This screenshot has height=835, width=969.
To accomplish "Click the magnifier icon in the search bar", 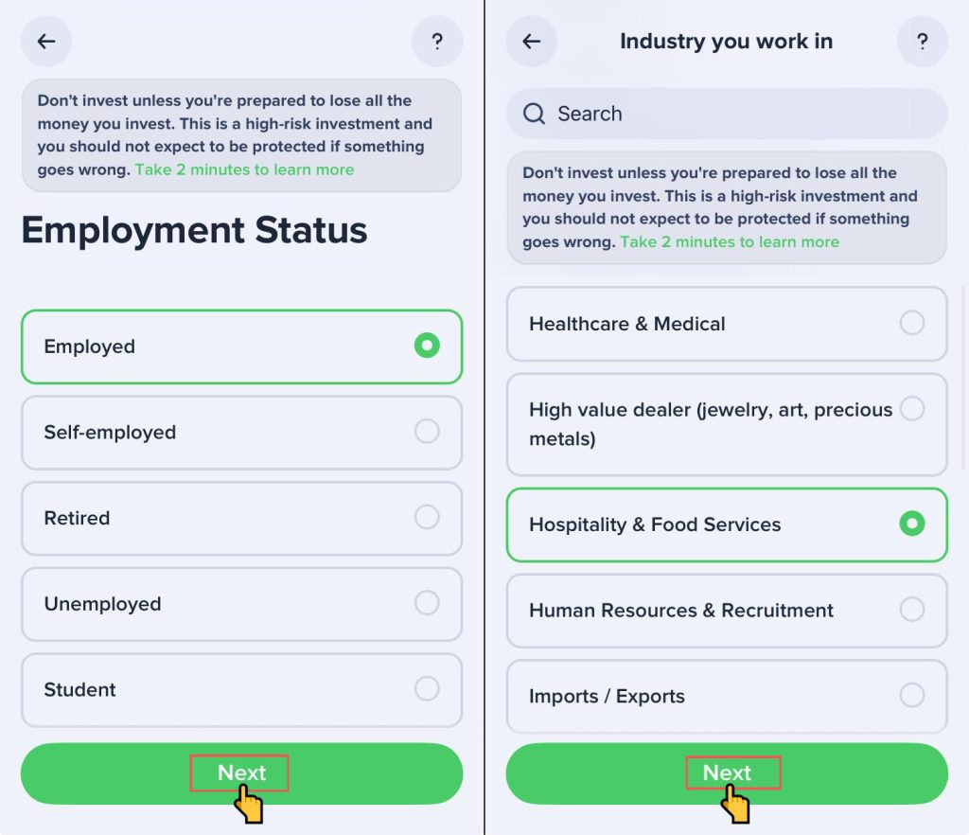I will (534, 115).
